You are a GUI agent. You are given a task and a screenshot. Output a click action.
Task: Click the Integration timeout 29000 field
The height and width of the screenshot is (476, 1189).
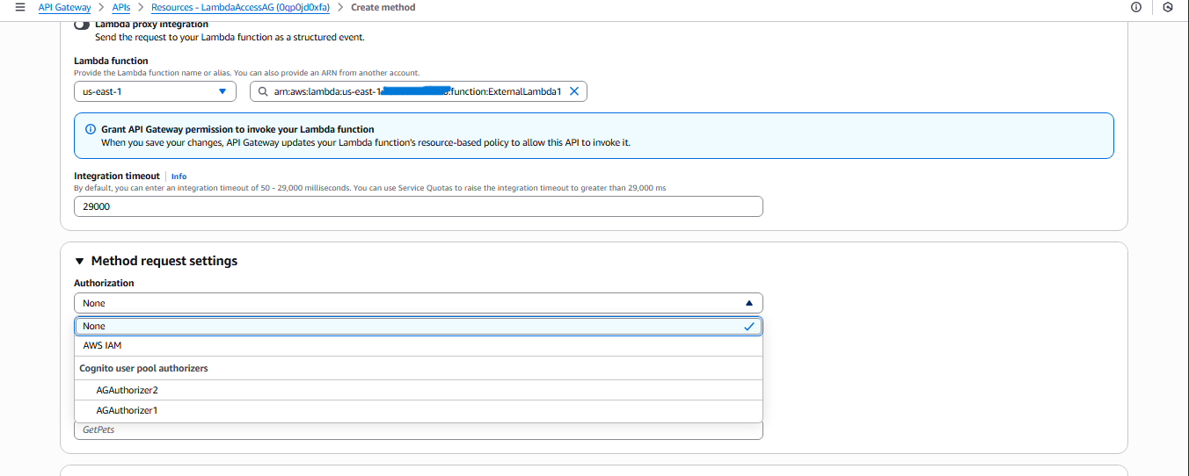(x=419, y=206)
